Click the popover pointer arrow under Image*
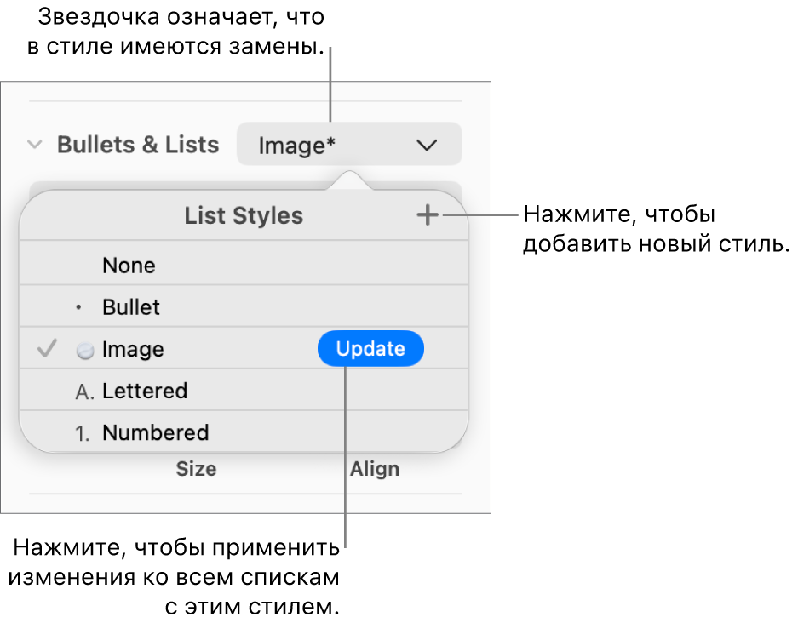This screenshot has width=798, height=623. pyautogui.click(x=350, y=180)
